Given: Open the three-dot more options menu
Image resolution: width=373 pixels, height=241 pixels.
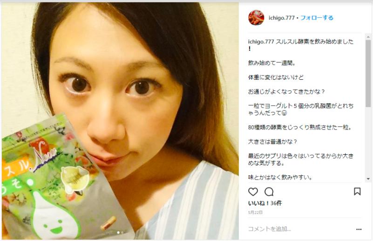Looking at the screenshot, I should coord(359,229).
